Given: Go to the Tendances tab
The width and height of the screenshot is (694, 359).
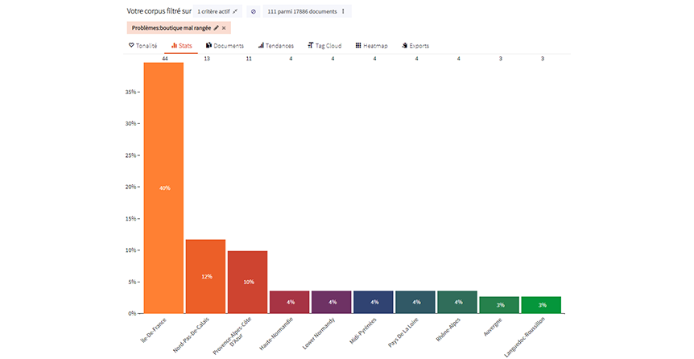Looking at the screenshot, I should coord(276,46).
